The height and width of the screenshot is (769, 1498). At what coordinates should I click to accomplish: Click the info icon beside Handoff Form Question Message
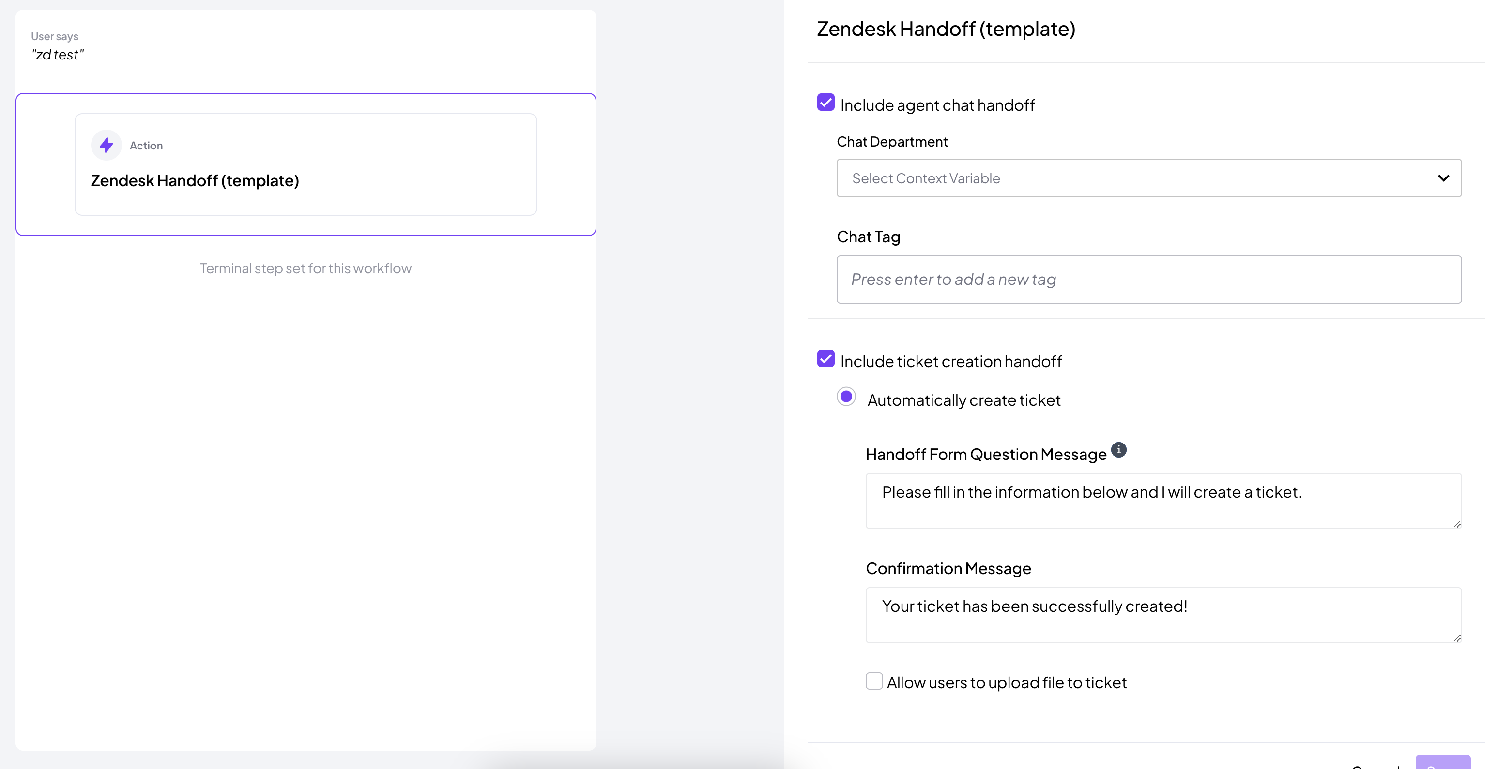pos(1118,450)
